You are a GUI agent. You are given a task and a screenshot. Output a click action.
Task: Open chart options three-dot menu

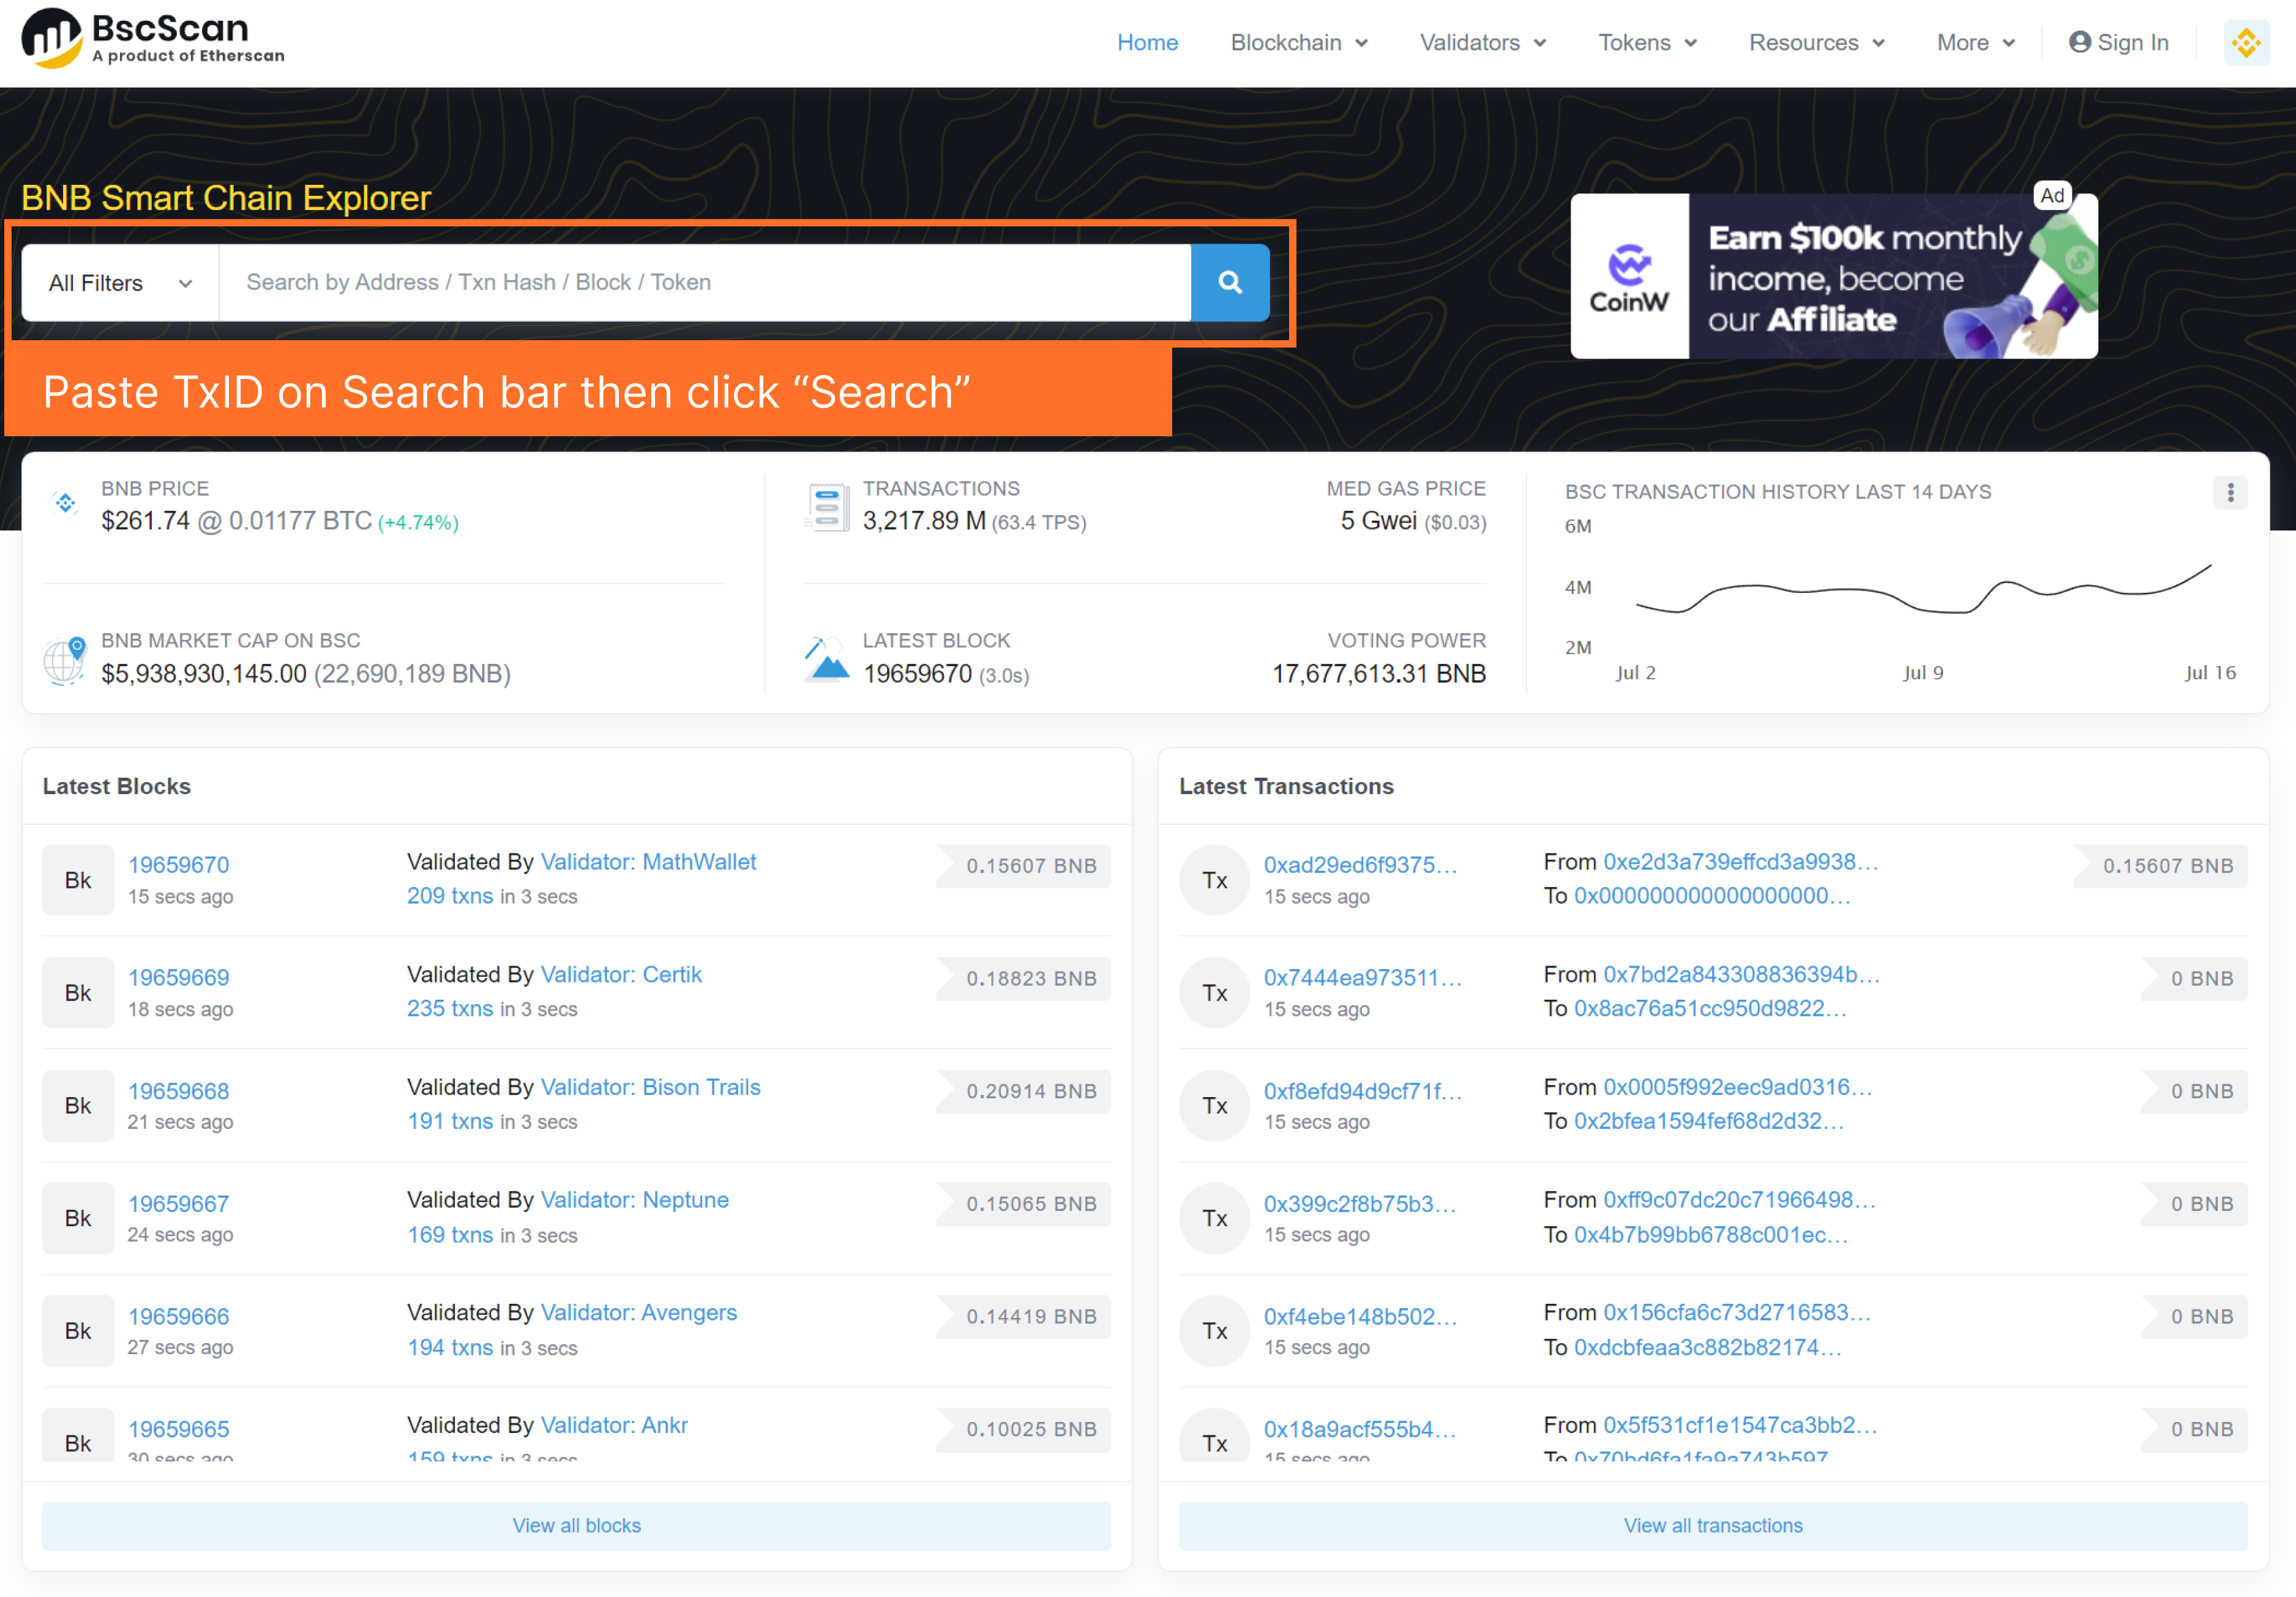coord(2230,493)
